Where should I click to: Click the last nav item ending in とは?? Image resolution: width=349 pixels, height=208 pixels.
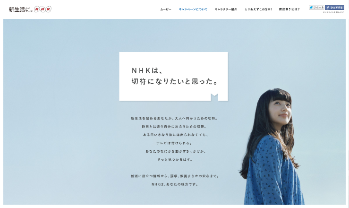(x=289, y=9)
